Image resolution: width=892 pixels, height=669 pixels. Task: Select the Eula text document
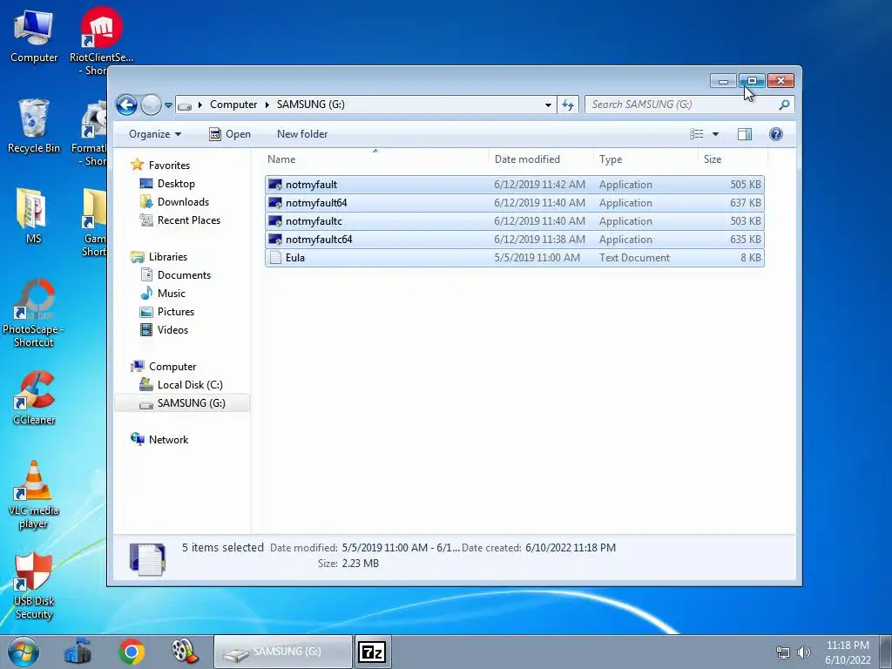tap(514, 257)
